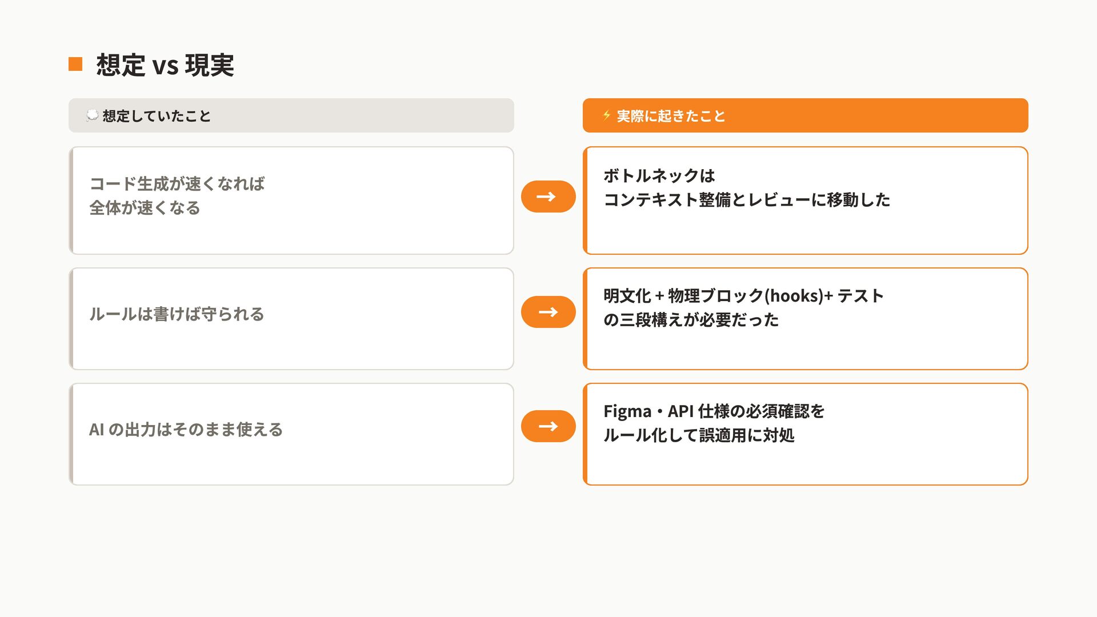Click the 実際に起きたこと orange header bar
Viewport: 1097px width, 617px height.
[x=806, y=115]
